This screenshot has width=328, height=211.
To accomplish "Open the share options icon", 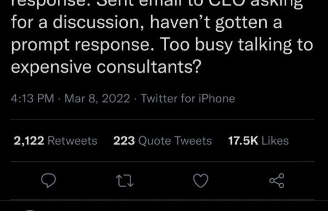I will [x=277, y=180].
